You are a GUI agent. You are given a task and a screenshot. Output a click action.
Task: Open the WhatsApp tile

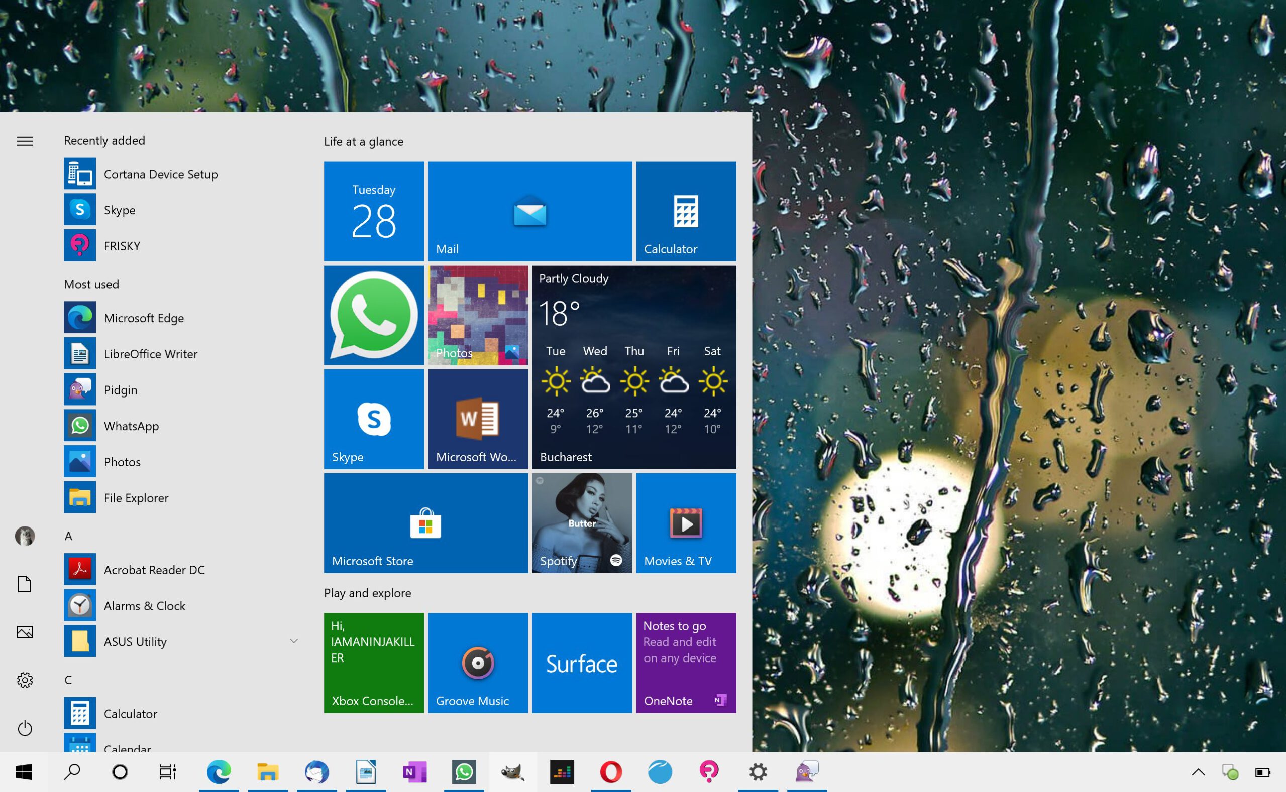click(374, 315)
